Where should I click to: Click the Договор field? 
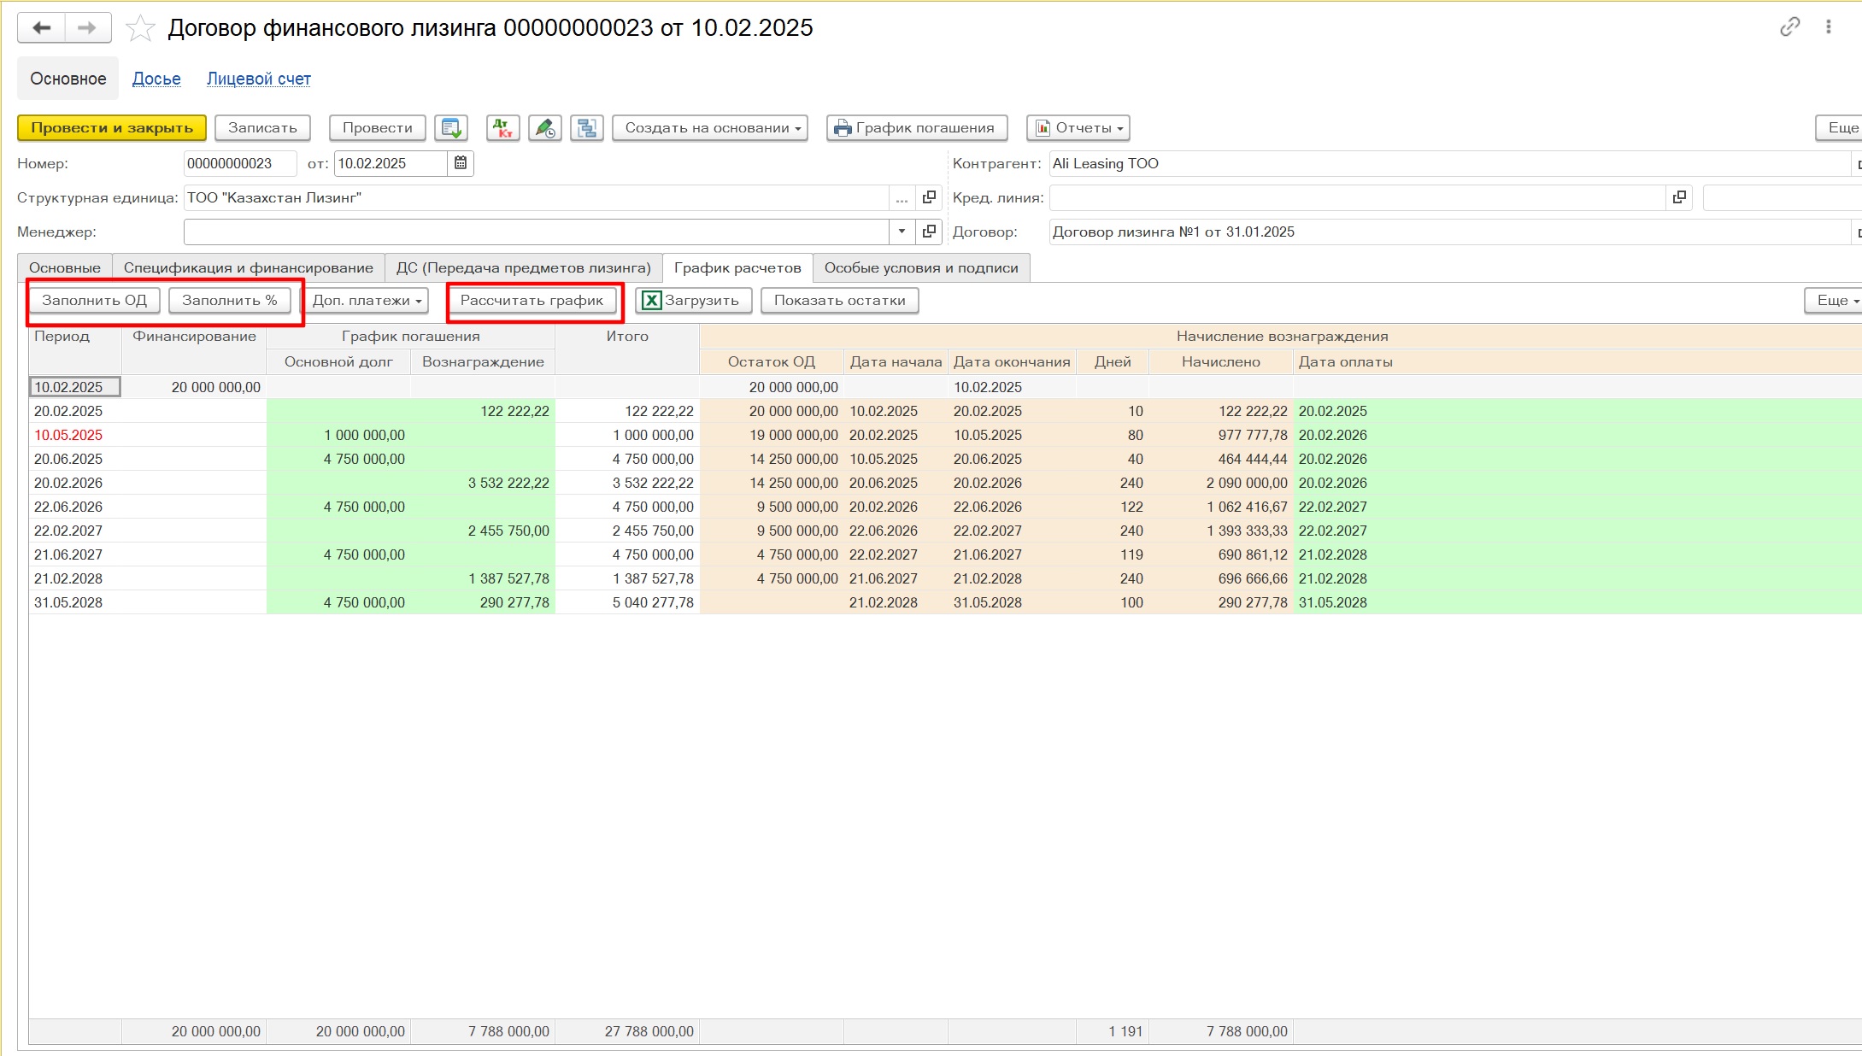click(x=1448, y=232)
